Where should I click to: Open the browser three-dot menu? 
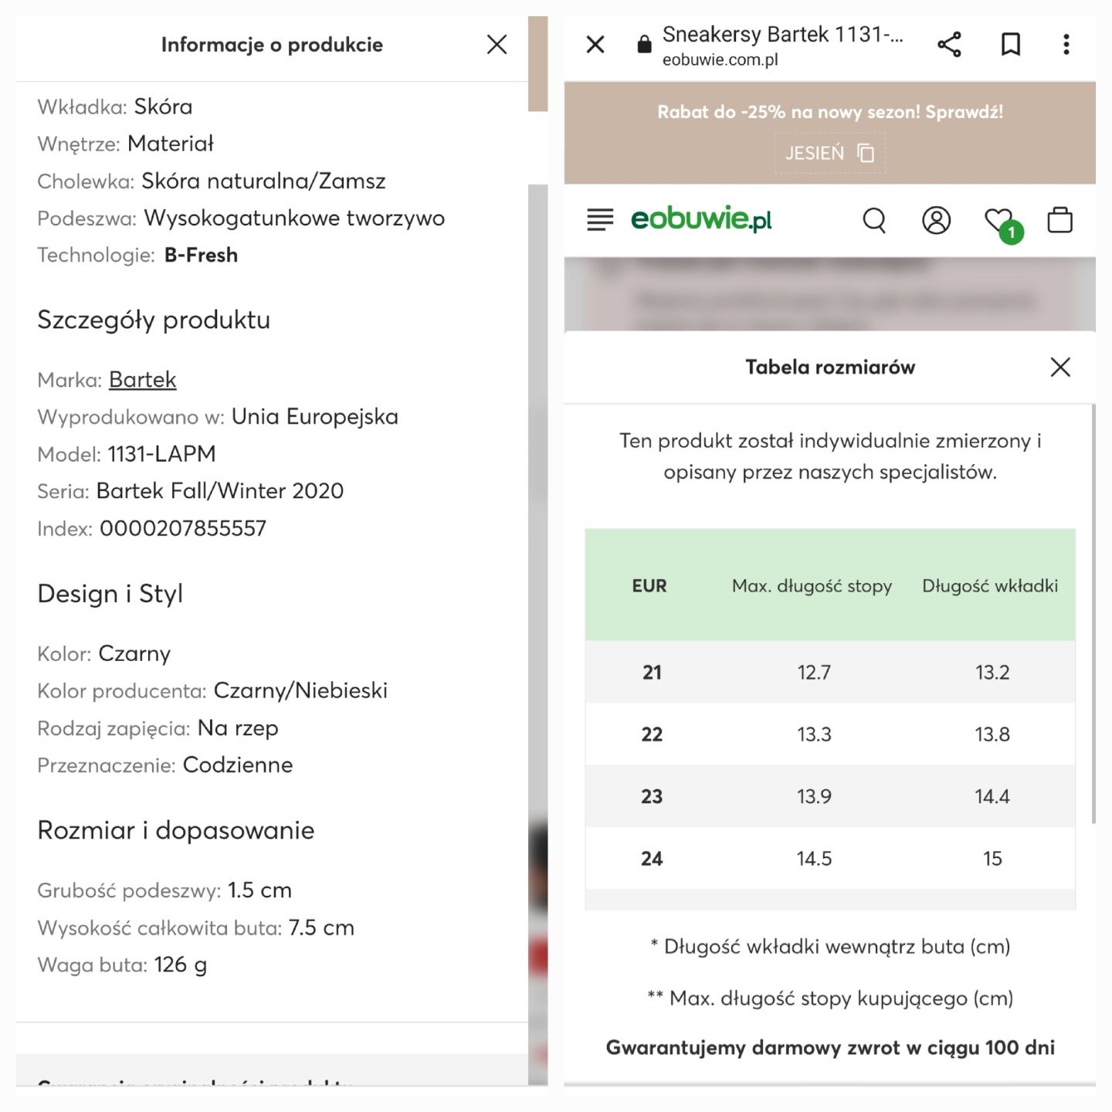pyautogui.click(x=1066, y=44)
